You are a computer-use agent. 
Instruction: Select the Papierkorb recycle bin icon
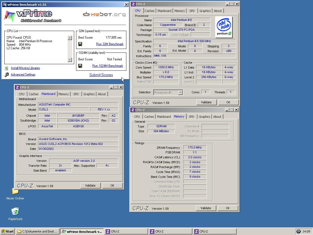[15, 211]
